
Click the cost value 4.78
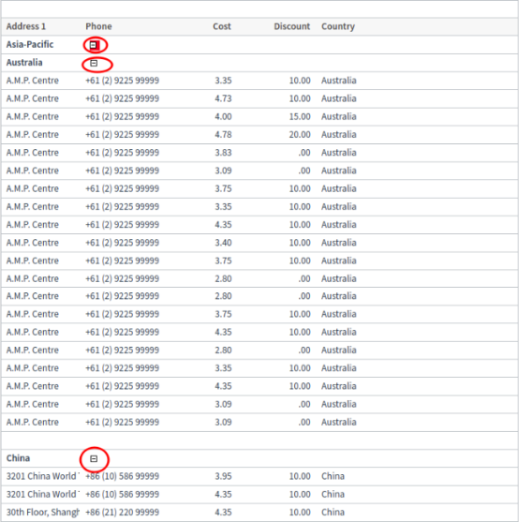coord(223,135)
